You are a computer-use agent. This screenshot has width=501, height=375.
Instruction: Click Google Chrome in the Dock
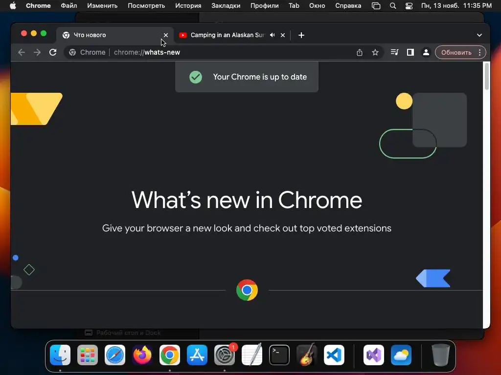tap(170, 355)
